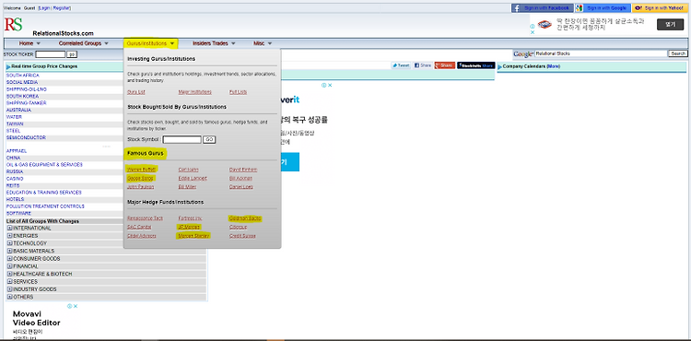This screenshot has width=691, height=341.
Task: Open the SOUTH AFRICA group
Action: point(22,76)
